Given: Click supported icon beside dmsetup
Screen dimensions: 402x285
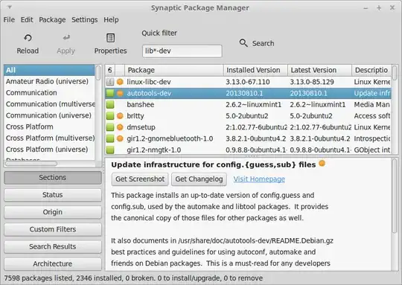Looking at the screenshot, I should click(120, 127).
